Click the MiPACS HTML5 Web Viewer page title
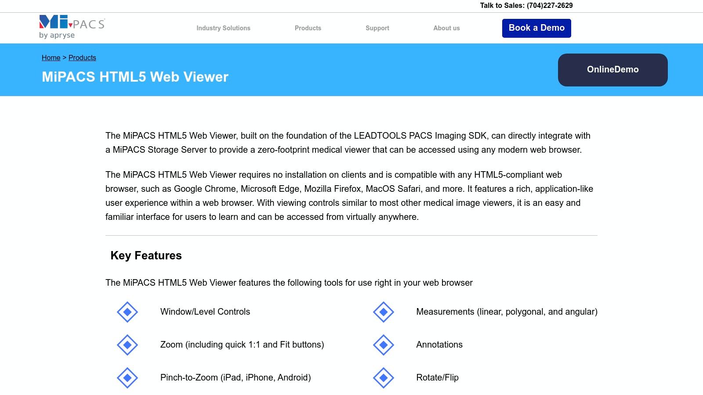This screenshot has height=395, width=703. 134,77
